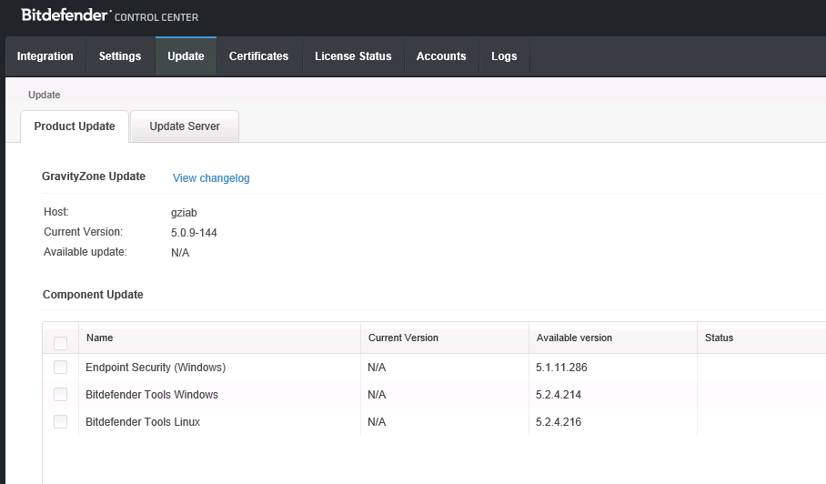Tick the Bitdefender Tools Windows checkbox

tap(61, 395)
